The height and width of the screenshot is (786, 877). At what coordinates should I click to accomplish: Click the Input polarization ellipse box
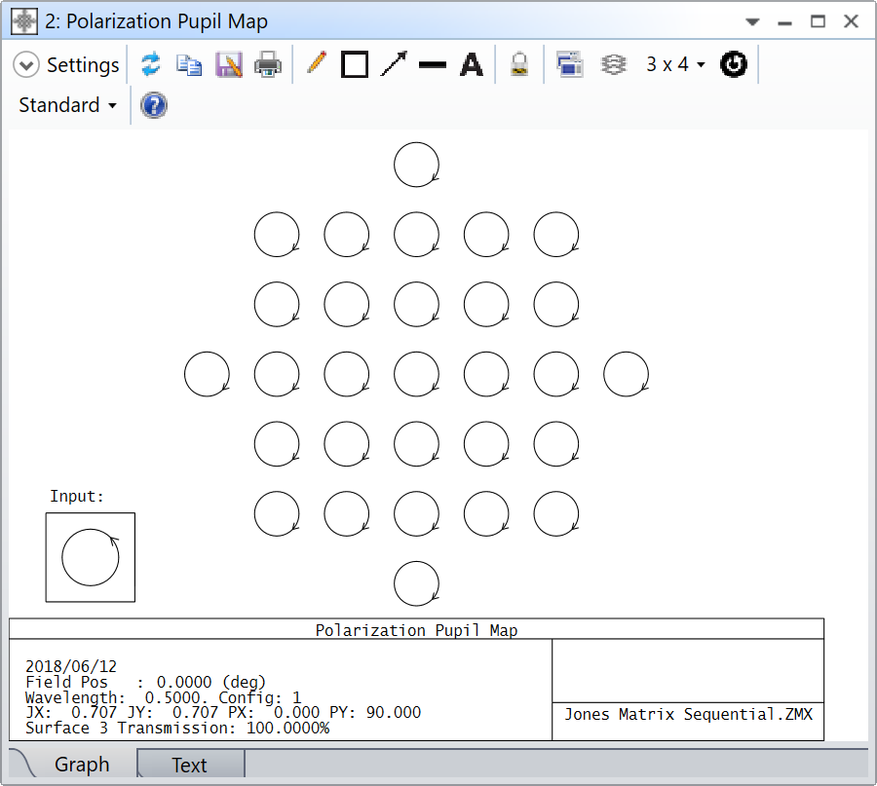point(90,556)
